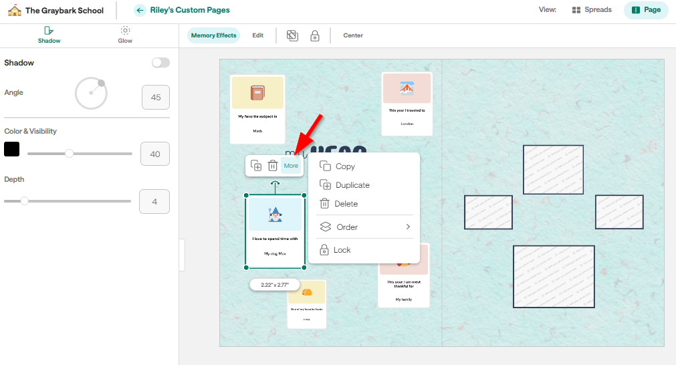Go back via Riley's Custom Pages arrow
This screenshot has width=676, height=365.
[x=140, y=10]
